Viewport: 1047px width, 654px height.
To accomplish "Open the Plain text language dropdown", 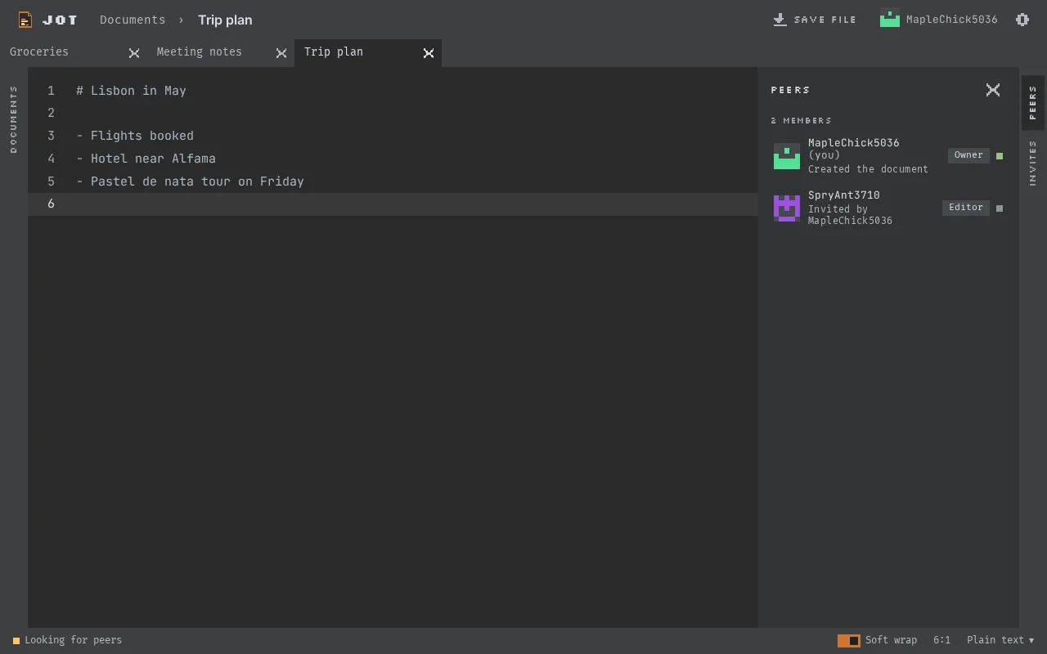I will (1000, 641).
